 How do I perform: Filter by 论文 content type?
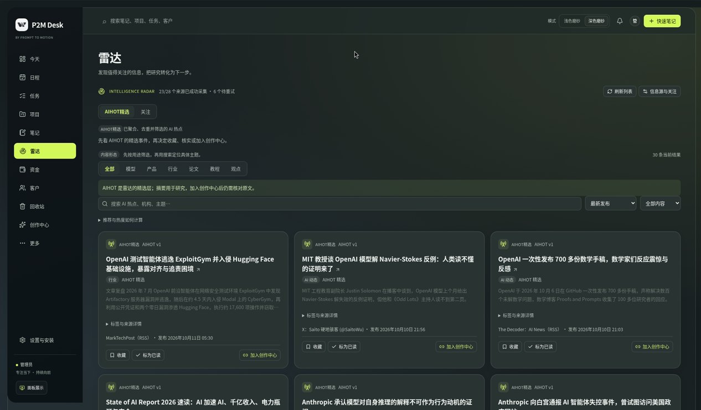pyautogui.click(x=194, y=169)
